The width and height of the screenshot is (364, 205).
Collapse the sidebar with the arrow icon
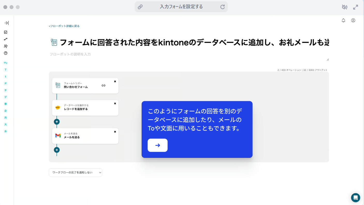pos(6,23)
